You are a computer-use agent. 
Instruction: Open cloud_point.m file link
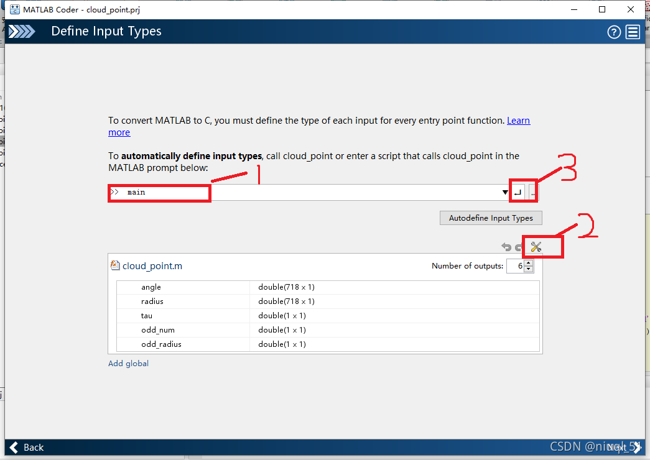click(x=152, y=266)
